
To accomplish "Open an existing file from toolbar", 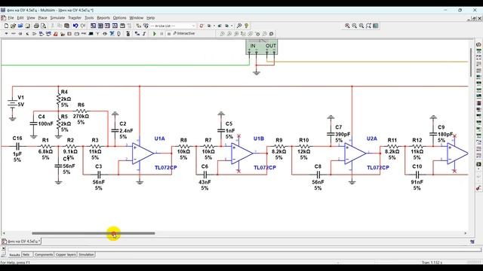I will [14, 26].
